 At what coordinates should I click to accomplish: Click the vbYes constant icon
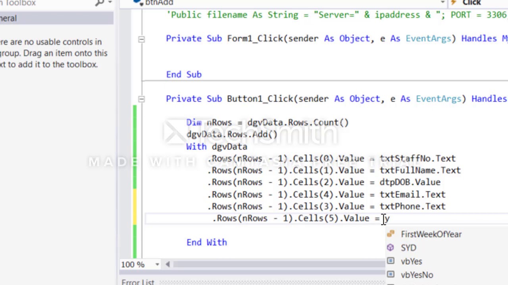pos(391,261)
